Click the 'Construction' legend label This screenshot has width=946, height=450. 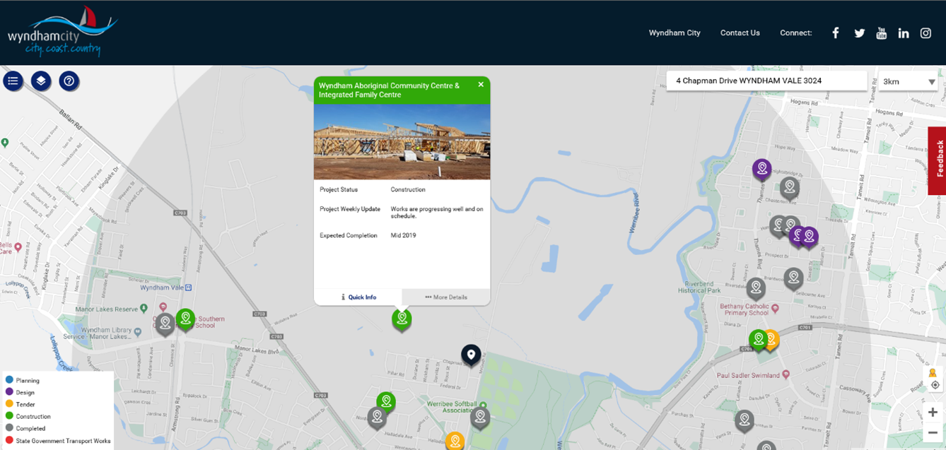(x=33, y=417)
